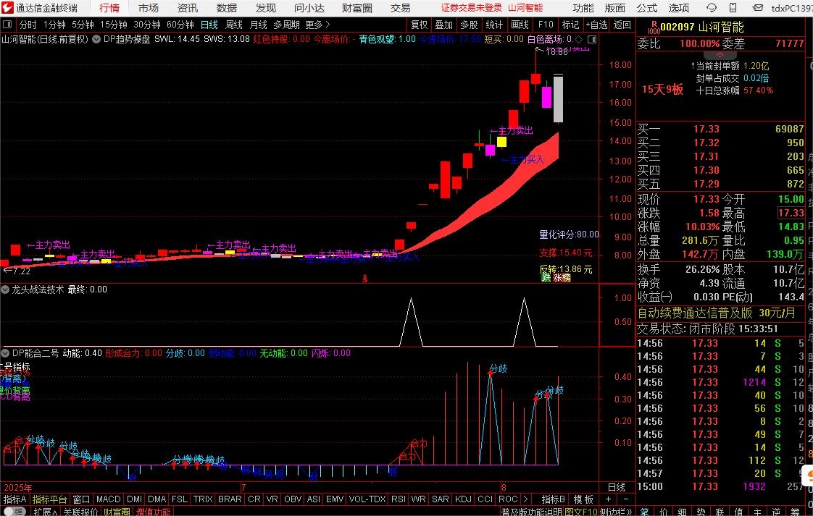Click 增值功能 bottom tab

(x=154, y=512)
